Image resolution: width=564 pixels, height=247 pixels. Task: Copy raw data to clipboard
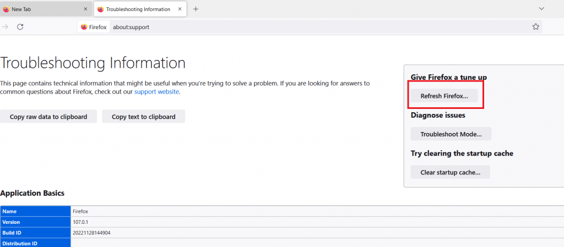pyautogui.click(x=48, y=117)
